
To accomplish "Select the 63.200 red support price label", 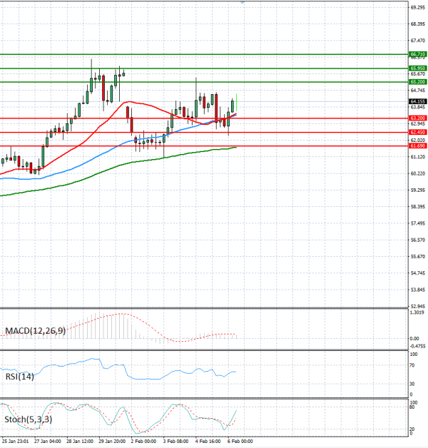I will click(417, 118).
